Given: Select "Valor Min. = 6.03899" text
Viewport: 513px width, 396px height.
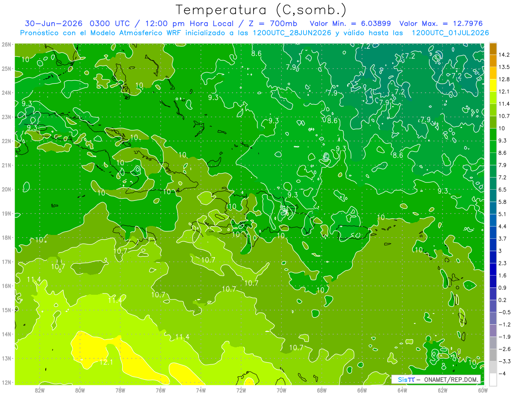Looking at the screenshot, I should pyautogui.click(x=351, y=23).
